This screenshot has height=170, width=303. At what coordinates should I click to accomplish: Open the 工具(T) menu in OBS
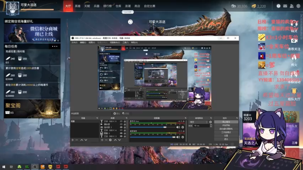click(x=125, y=42)
